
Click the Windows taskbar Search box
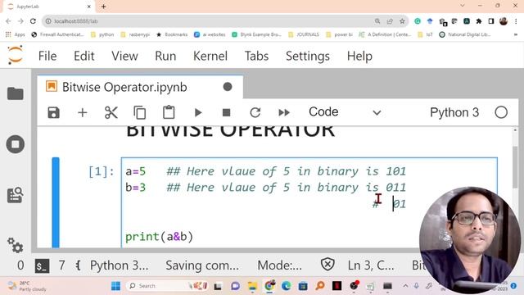tap(166, 286)
